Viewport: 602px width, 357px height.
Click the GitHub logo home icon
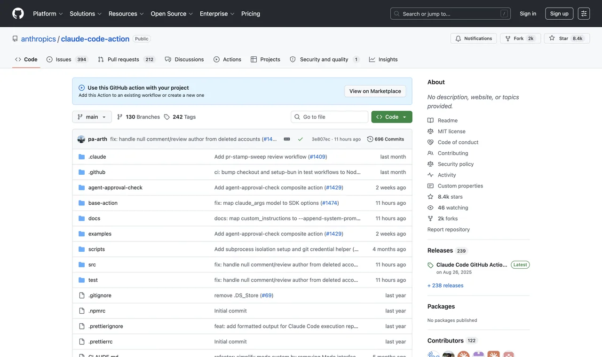click(x=18, y=14)
